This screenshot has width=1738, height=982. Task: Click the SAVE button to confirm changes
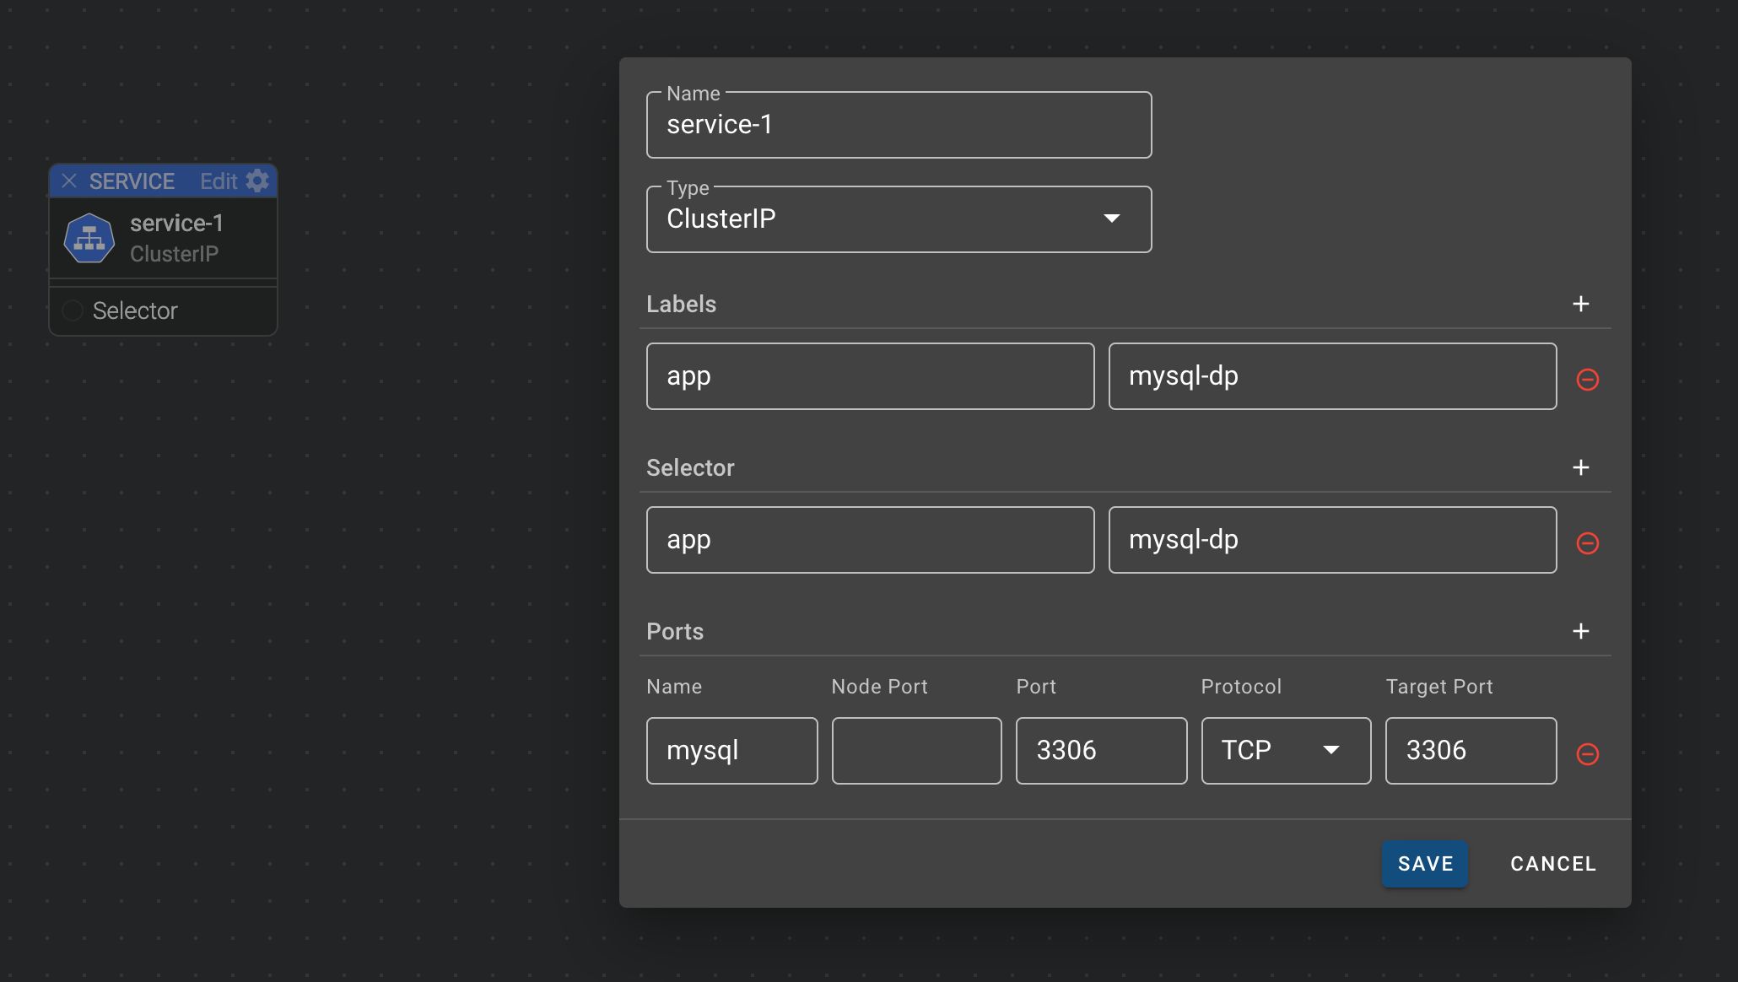point(1425,864)
